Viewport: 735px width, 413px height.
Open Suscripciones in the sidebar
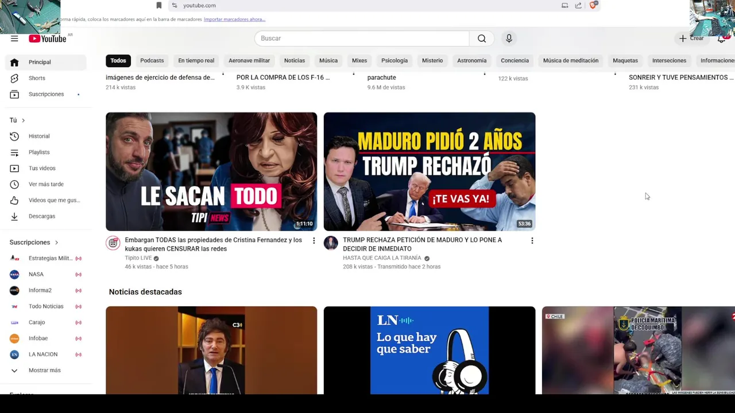[46, 94]
